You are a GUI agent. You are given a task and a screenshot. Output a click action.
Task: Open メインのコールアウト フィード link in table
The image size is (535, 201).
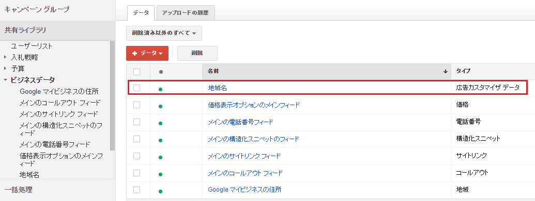coord(246,173)
